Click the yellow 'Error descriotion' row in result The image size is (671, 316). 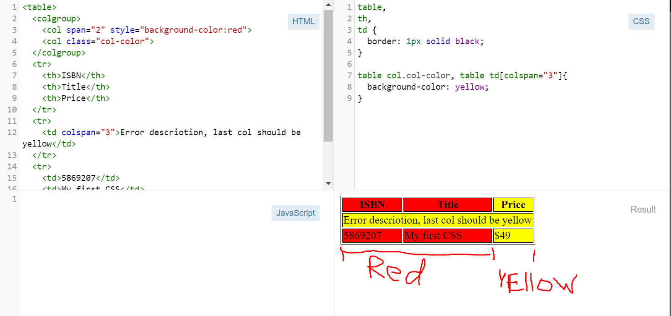[x=437, y=220]
